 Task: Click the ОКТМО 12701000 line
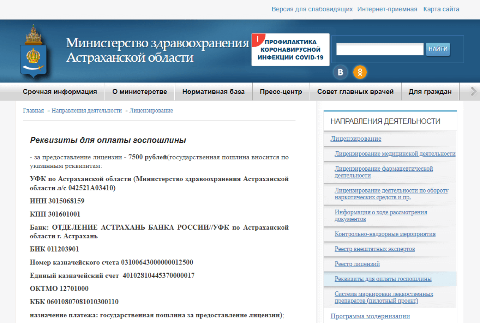59,288
